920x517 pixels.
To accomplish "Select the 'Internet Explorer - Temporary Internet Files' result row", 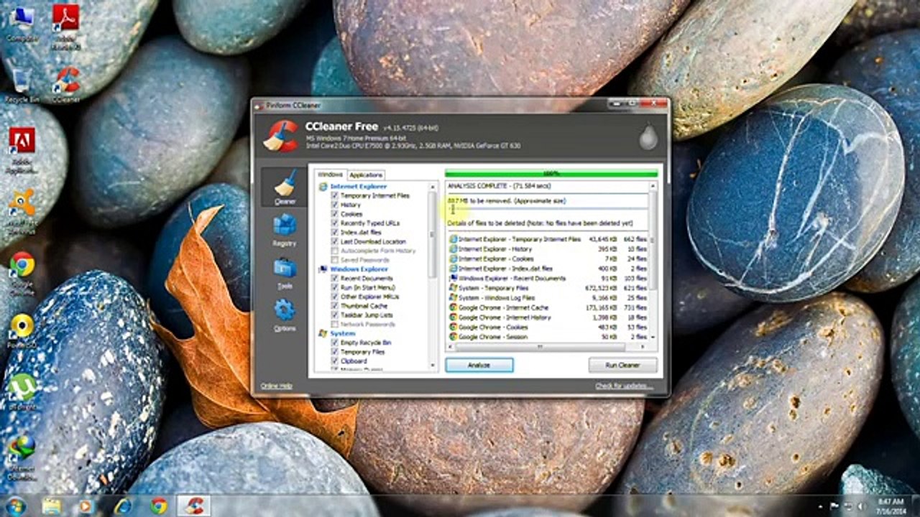I will (548, 239).
